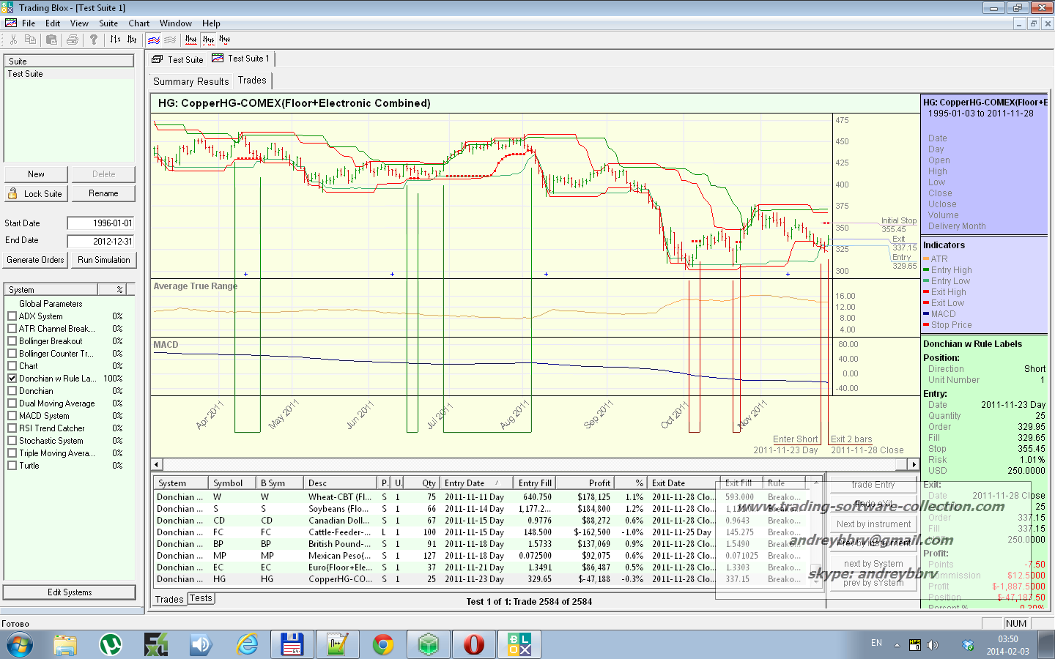This screenshot has height=659, width=1055.
Task: Enable the Turtle system checkbox
Action: pyautogui.click(x=12, y=466)
